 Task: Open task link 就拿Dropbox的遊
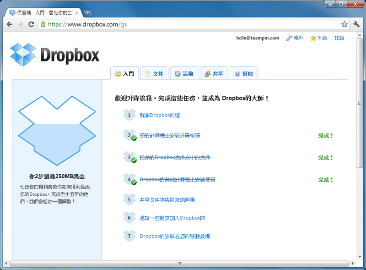(x=160, y=115)
